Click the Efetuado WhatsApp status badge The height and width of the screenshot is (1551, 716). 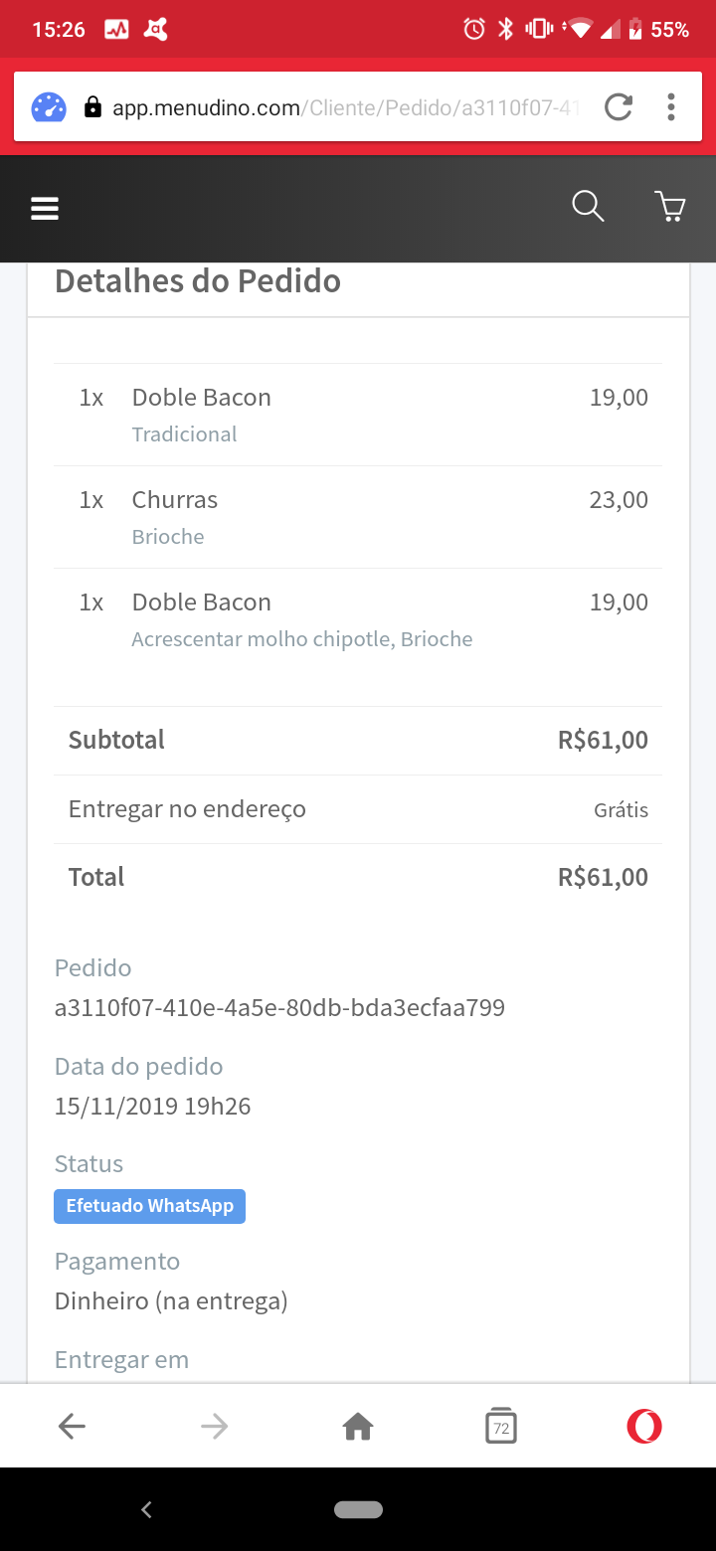[149, 1206]
